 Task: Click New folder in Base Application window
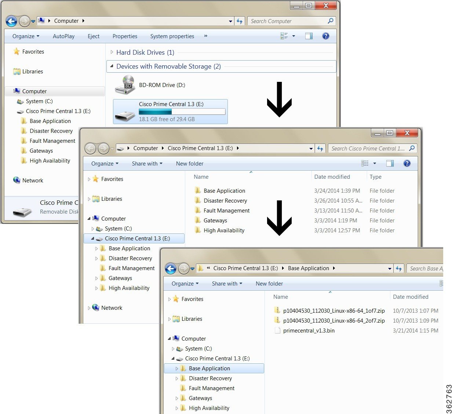click(269, 283)
